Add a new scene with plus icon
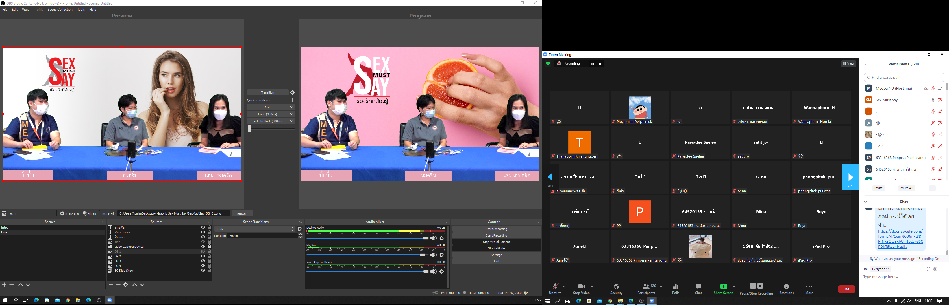Image resolution: width=949 pixels, height=305 pixels. coord(5,285)
